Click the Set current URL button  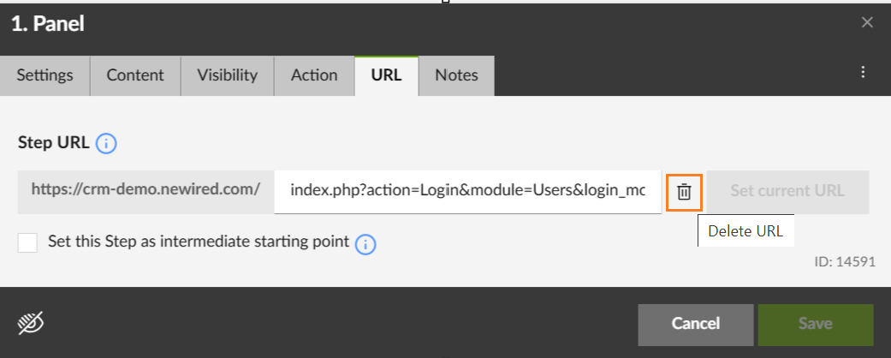787,191
